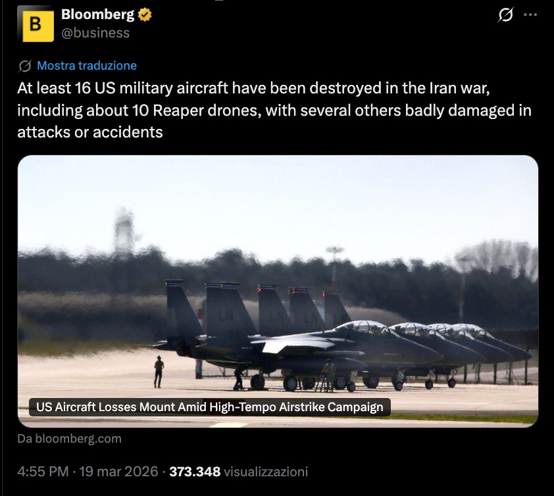Image resolution: width=554 pixels, height=496 pixels.
Task: Click the tweet text about 16 US aircraft
Action: 274,111
